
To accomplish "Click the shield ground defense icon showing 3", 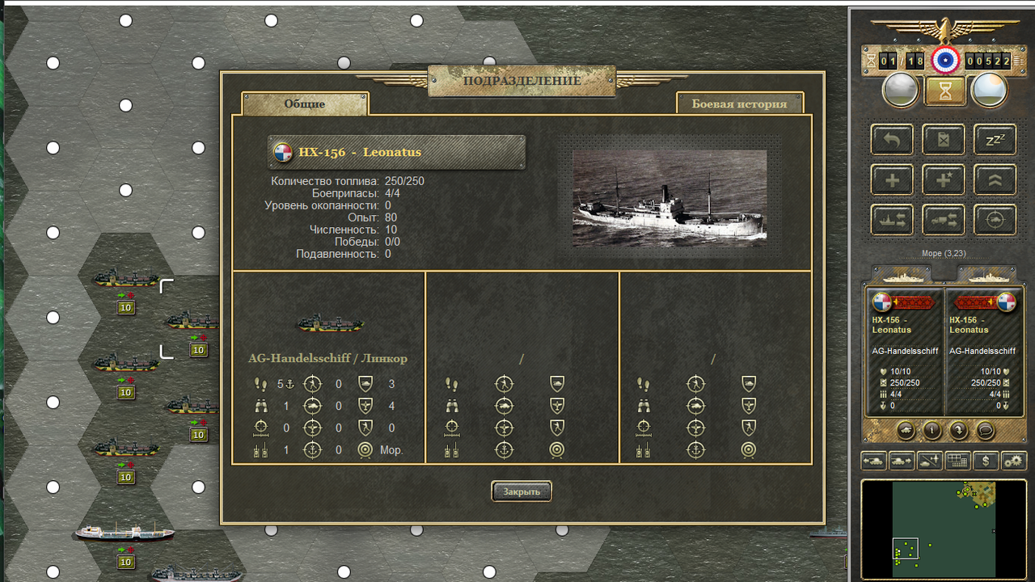I will [x=365, y=384].
